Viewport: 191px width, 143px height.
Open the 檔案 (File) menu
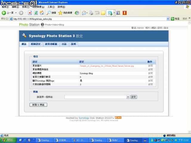pyautogui.click(x=5, y=7)
